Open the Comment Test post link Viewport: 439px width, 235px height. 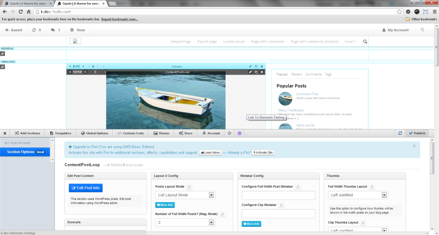(x=307, y=94)
